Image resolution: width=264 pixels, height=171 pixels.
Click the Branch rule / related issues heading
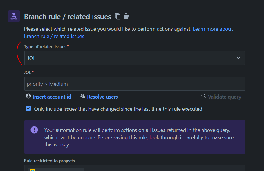point(67,17)
